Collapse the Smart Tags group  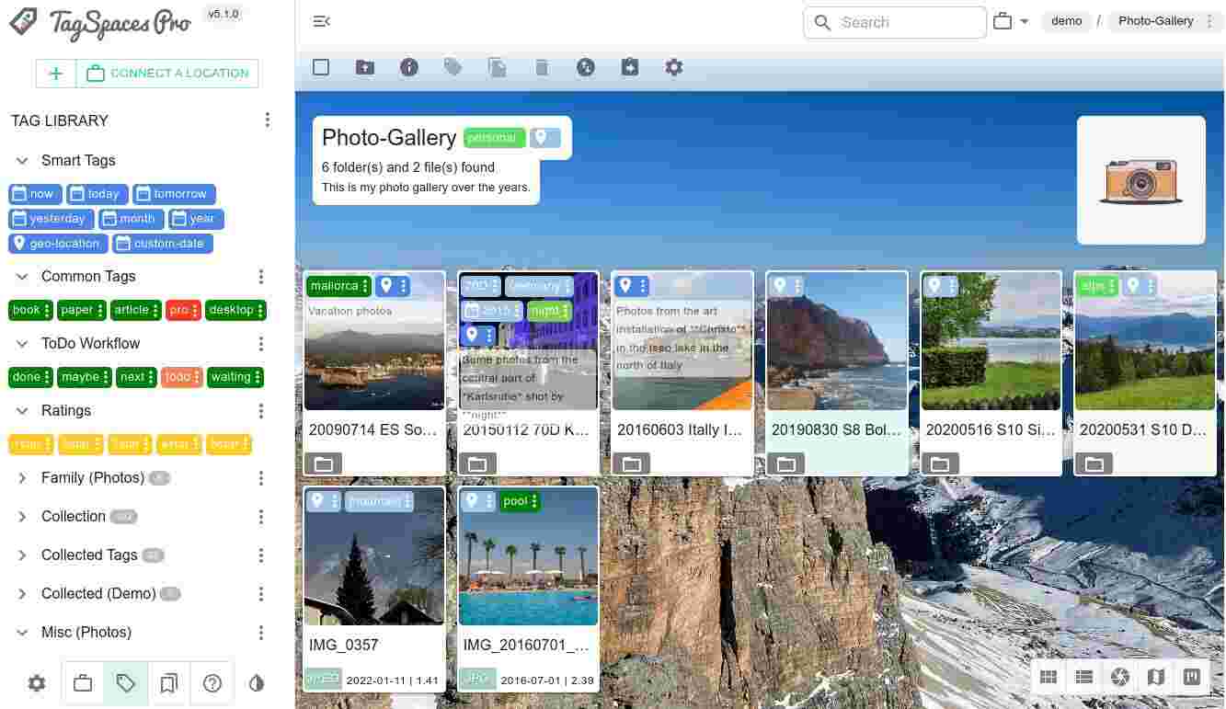coord(22,160)
